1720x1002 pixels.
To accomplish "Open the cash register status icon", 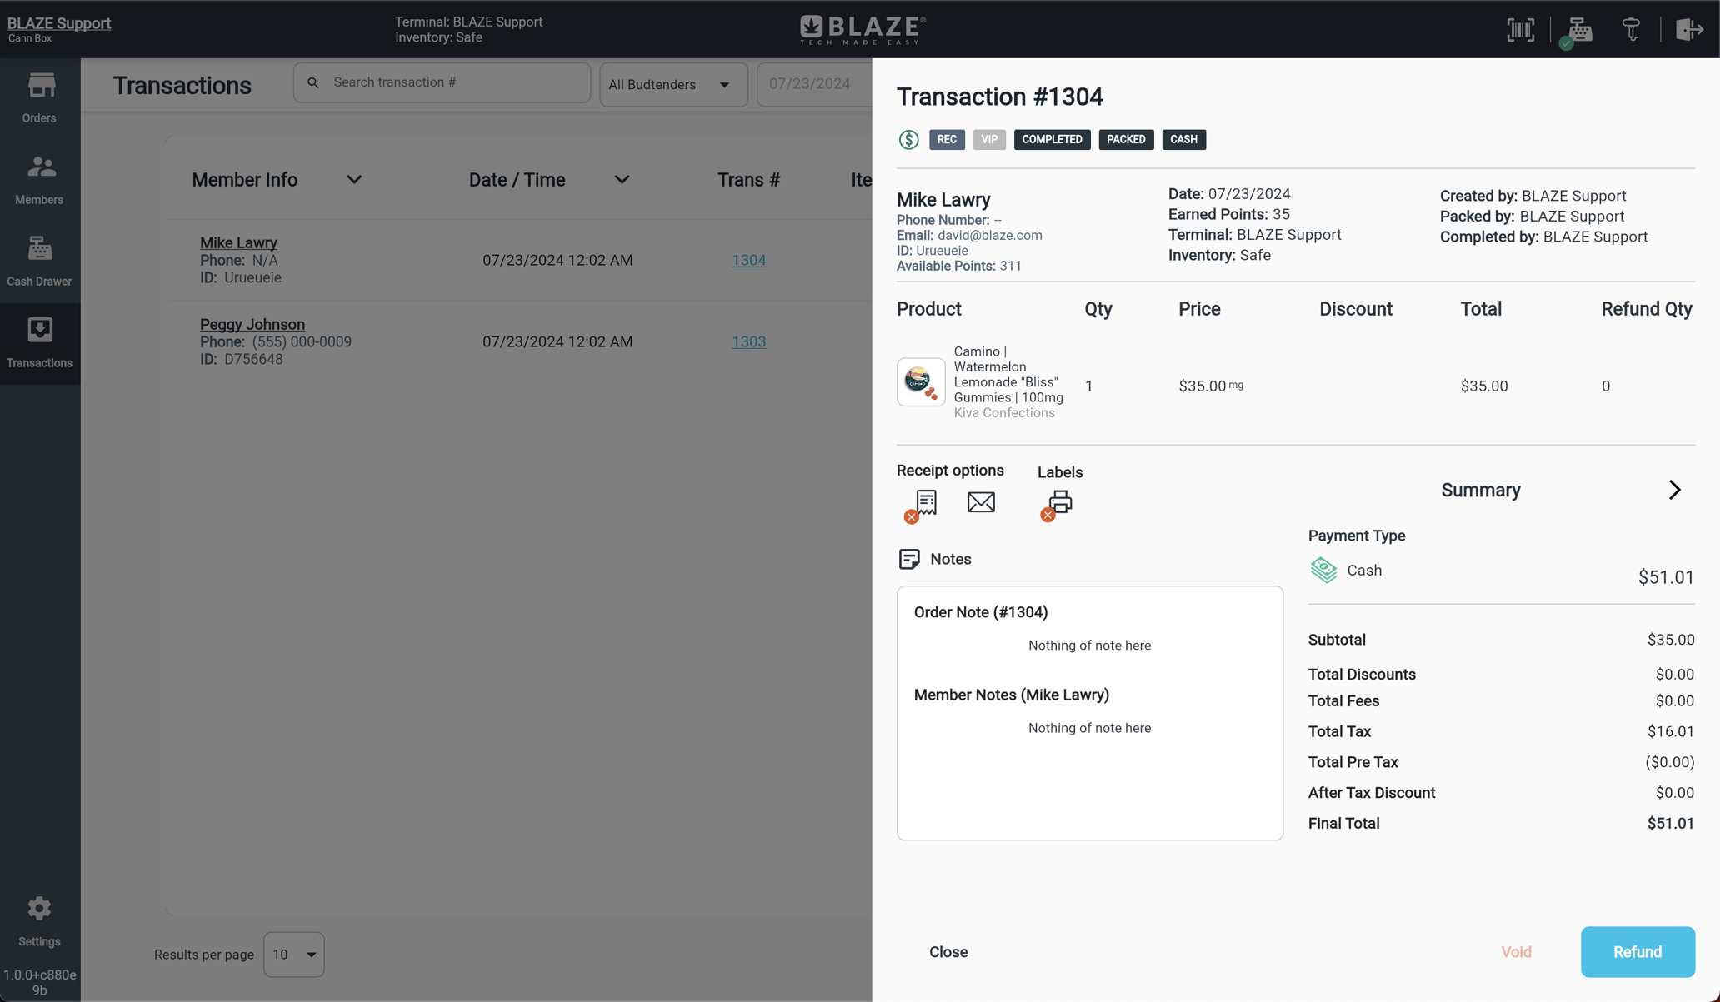I will 1577,29.
